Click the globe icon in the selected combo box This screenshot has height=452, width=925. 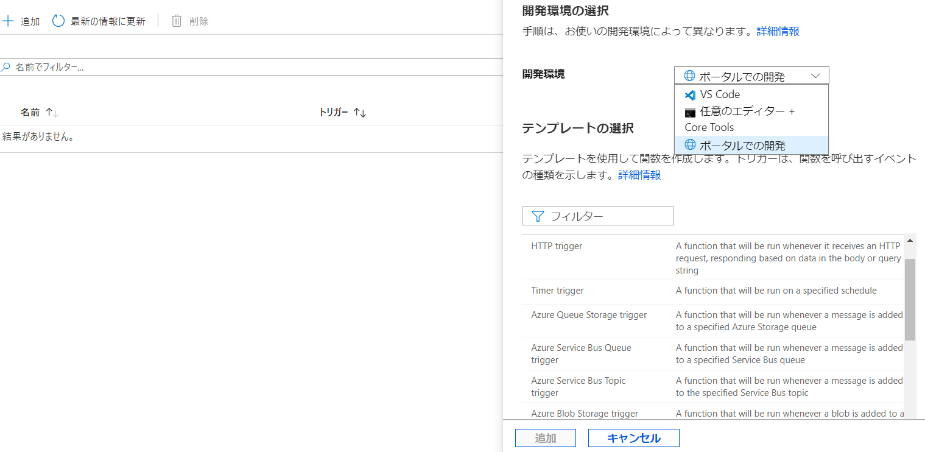tap(690, 76)
